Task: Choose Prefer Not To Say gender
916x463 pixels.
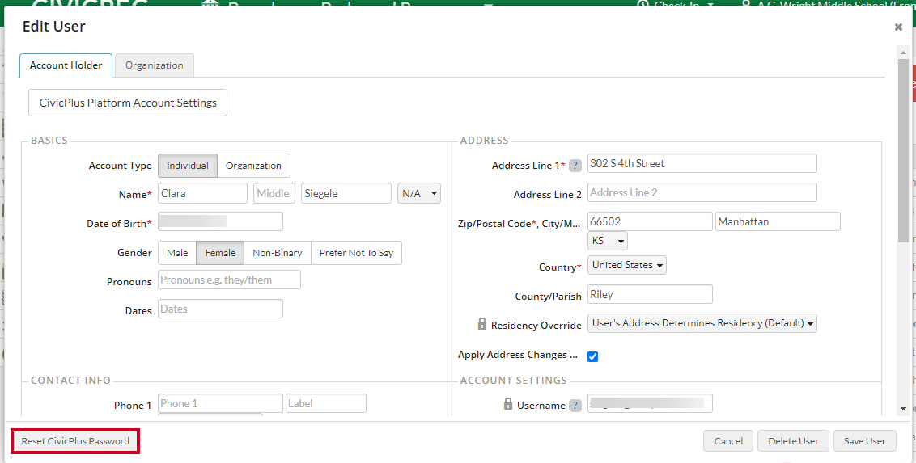Action: [x=356, y=253]
